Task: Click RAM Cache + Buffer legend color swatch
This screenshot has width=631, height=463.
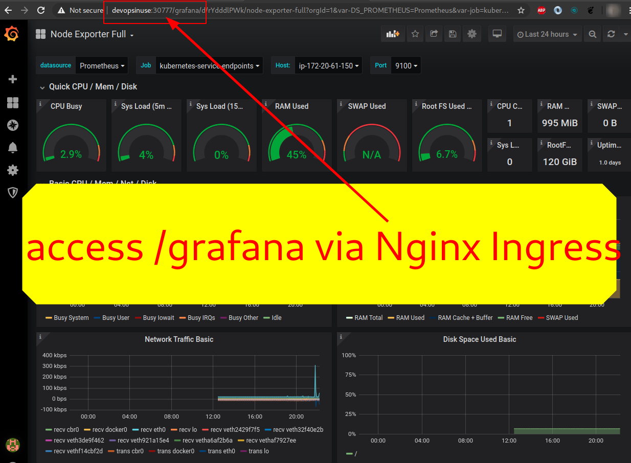Action: (433, 318)
